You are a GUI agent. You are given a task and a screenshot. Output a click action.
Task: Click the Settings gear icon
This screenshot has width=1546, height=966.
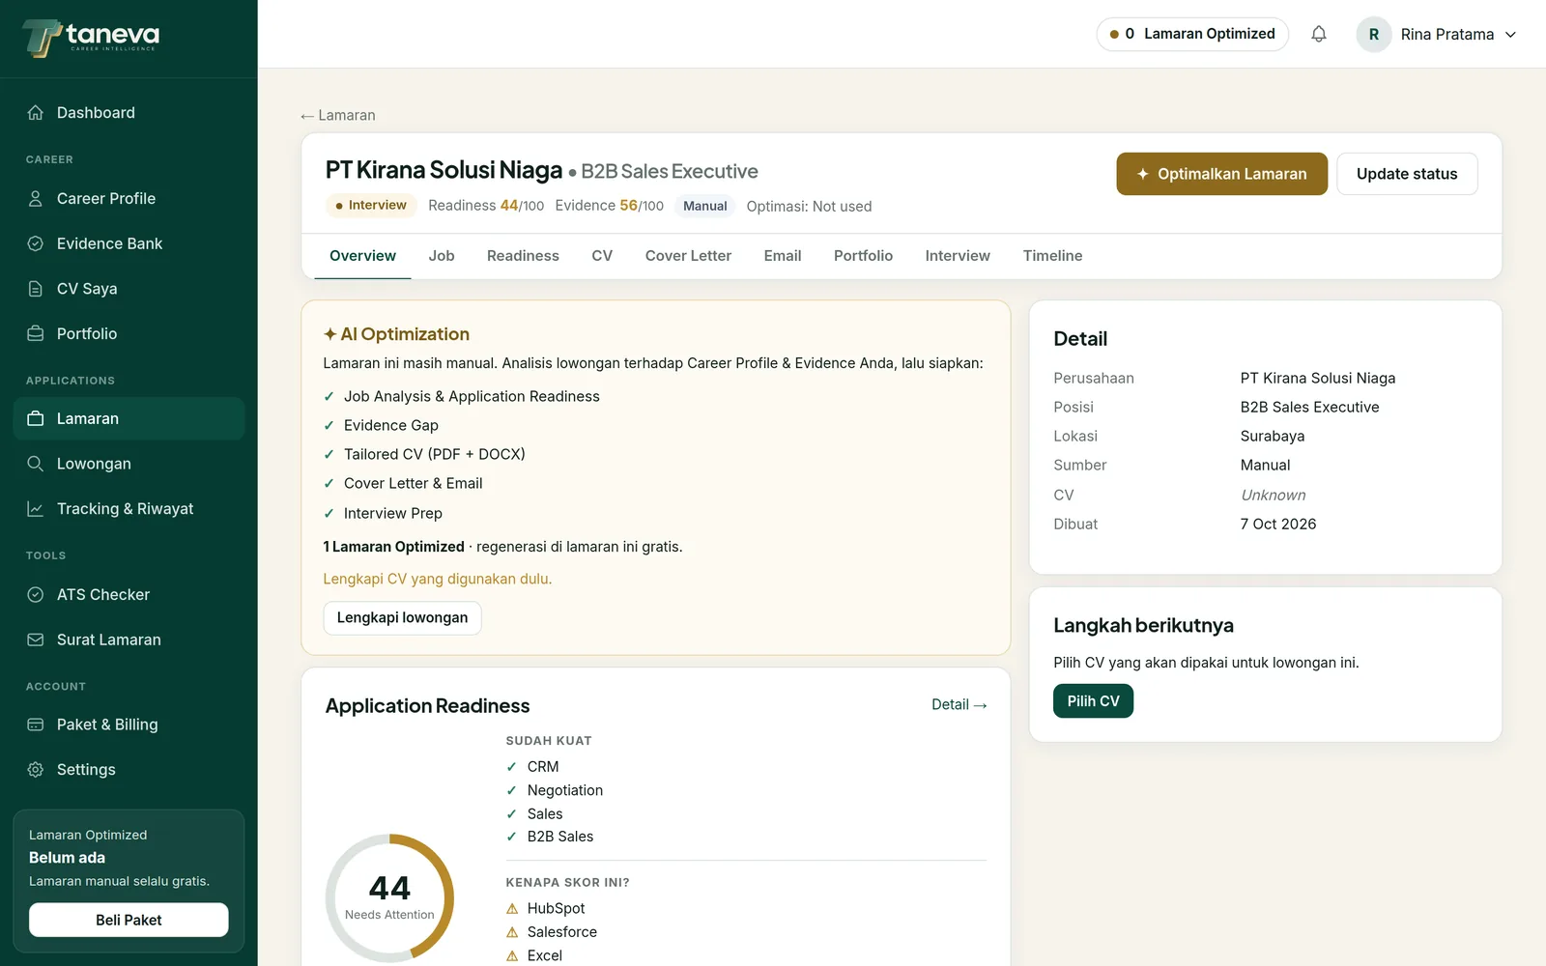[36, 770]
